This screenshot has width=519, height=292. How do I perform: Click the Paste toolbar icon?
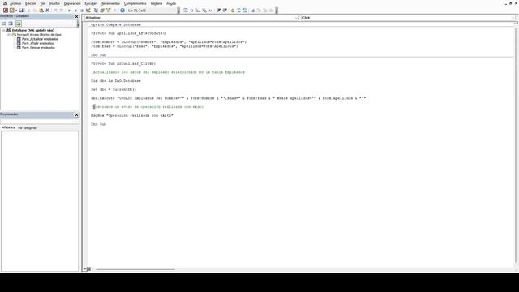pos(41,11)
